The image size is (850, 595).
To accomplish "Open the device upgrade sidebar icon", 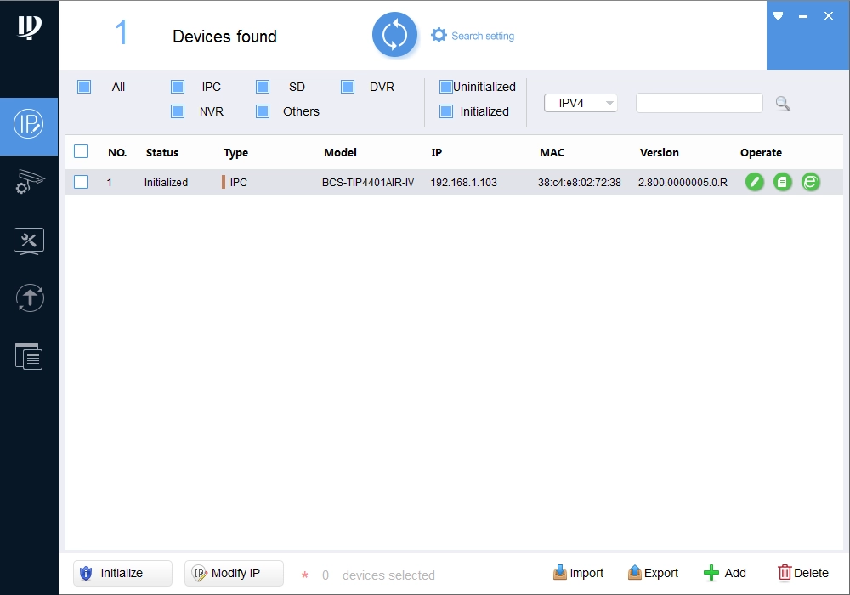I will click(x=29, y=297).
